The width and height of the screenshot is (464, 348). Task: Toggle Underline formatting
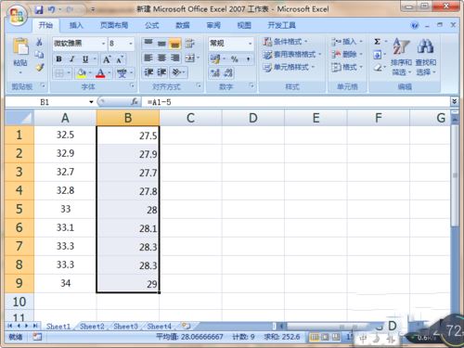pos(85,58)
